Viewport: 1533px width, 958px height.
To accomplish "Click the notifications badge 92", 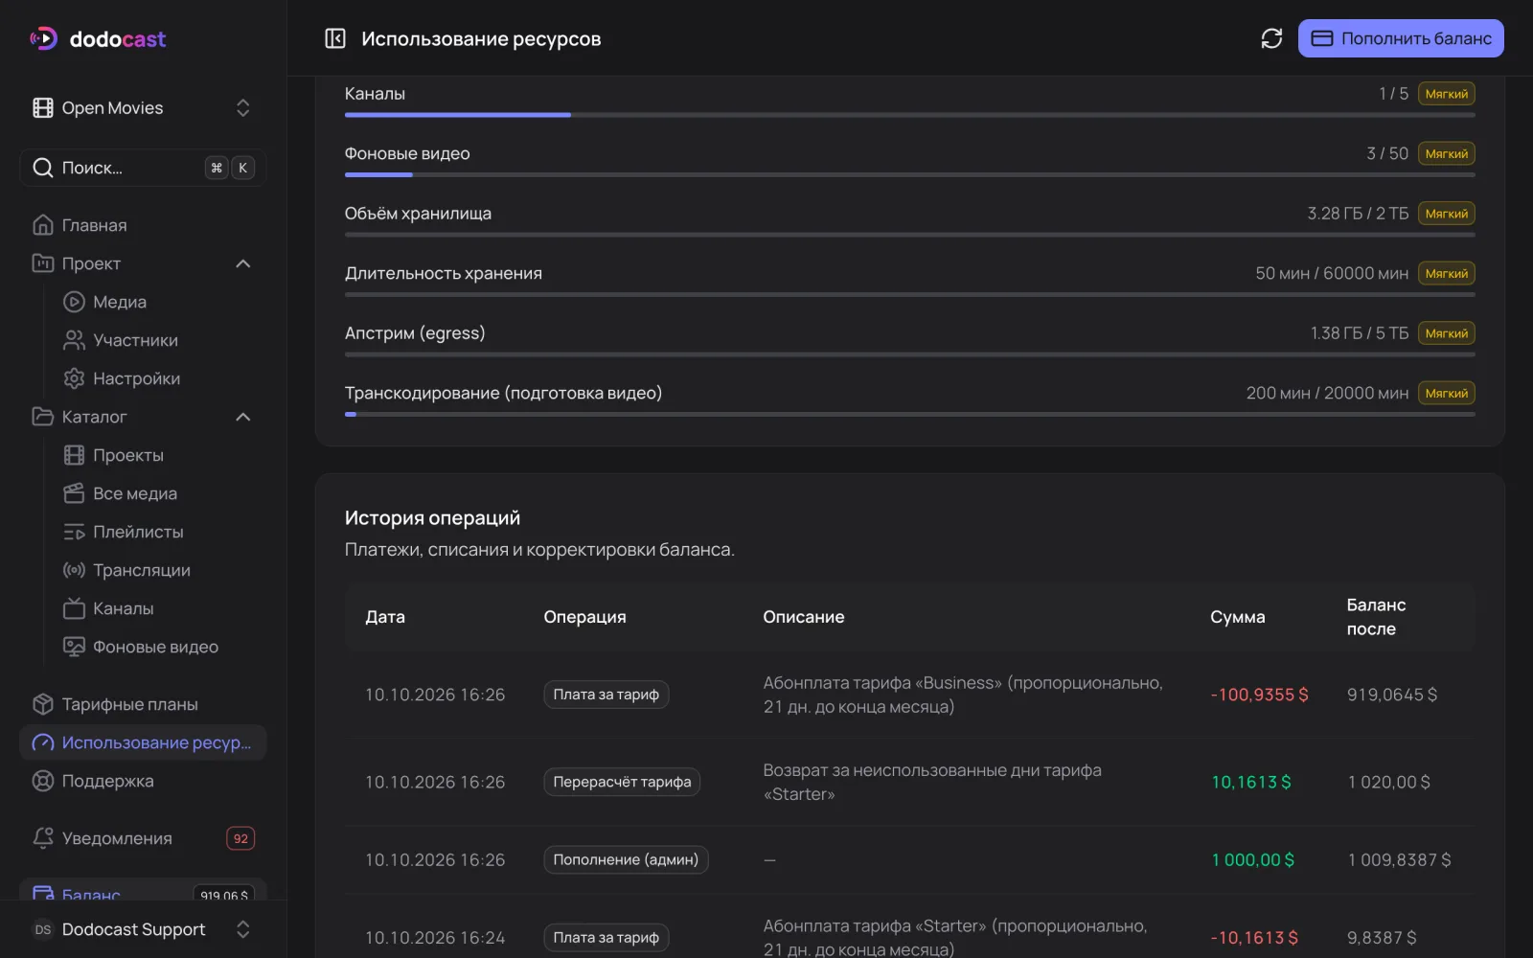I will tap(240, 838).
